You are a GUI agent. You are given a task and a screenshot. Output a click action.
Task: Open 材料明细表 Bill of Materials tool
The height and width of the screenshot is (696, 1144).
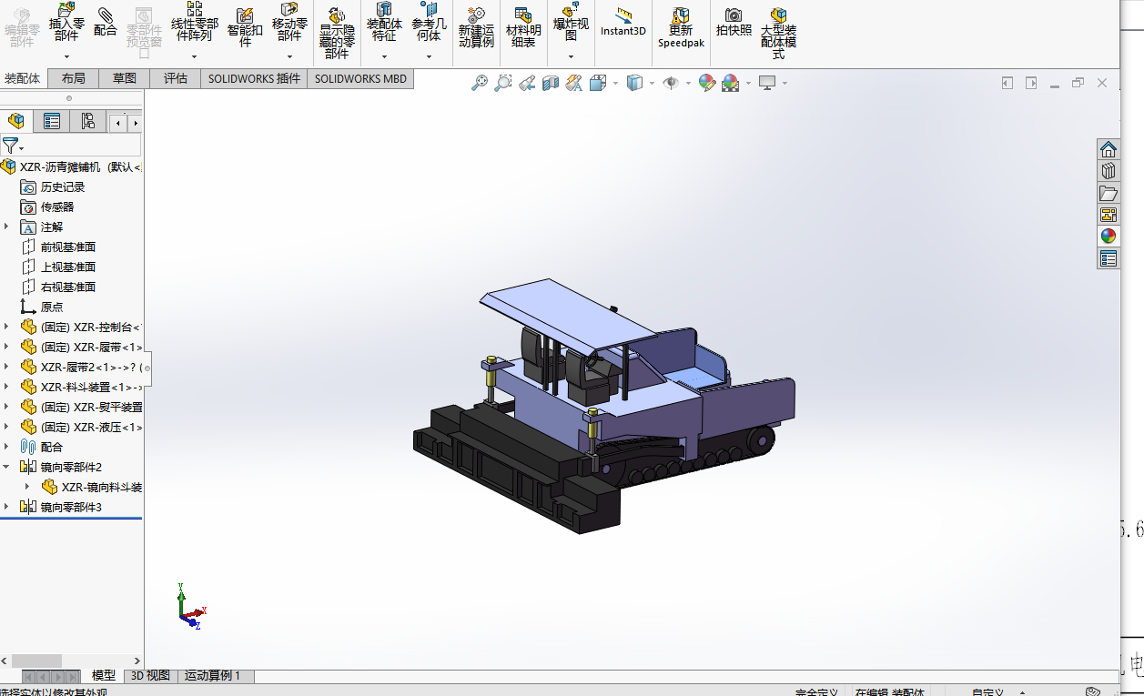coord(523,28)
